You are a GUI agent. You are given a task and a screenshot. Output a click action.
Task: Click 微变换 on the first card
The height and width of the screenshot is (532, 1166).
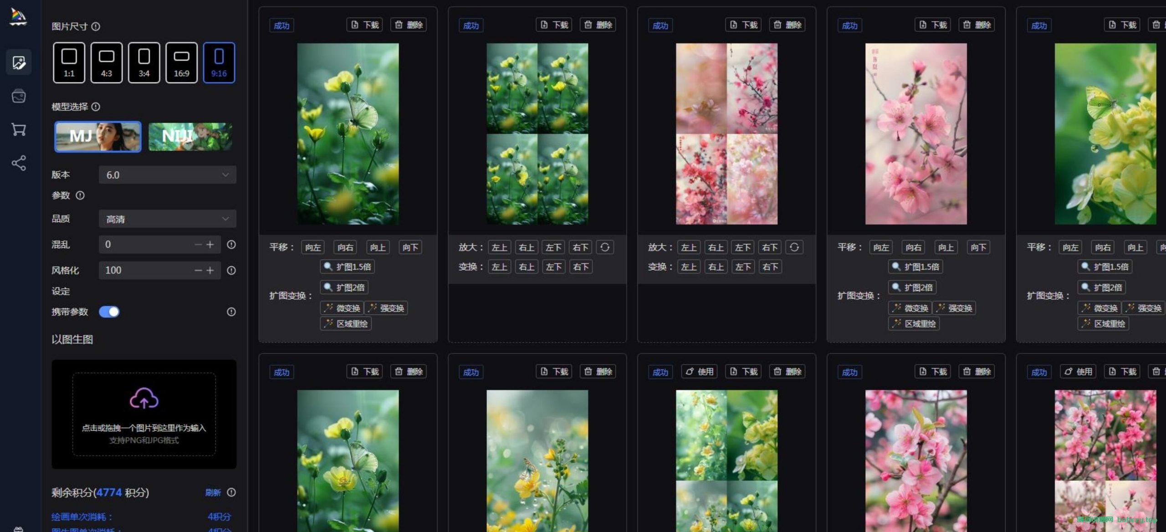[342, 308]
